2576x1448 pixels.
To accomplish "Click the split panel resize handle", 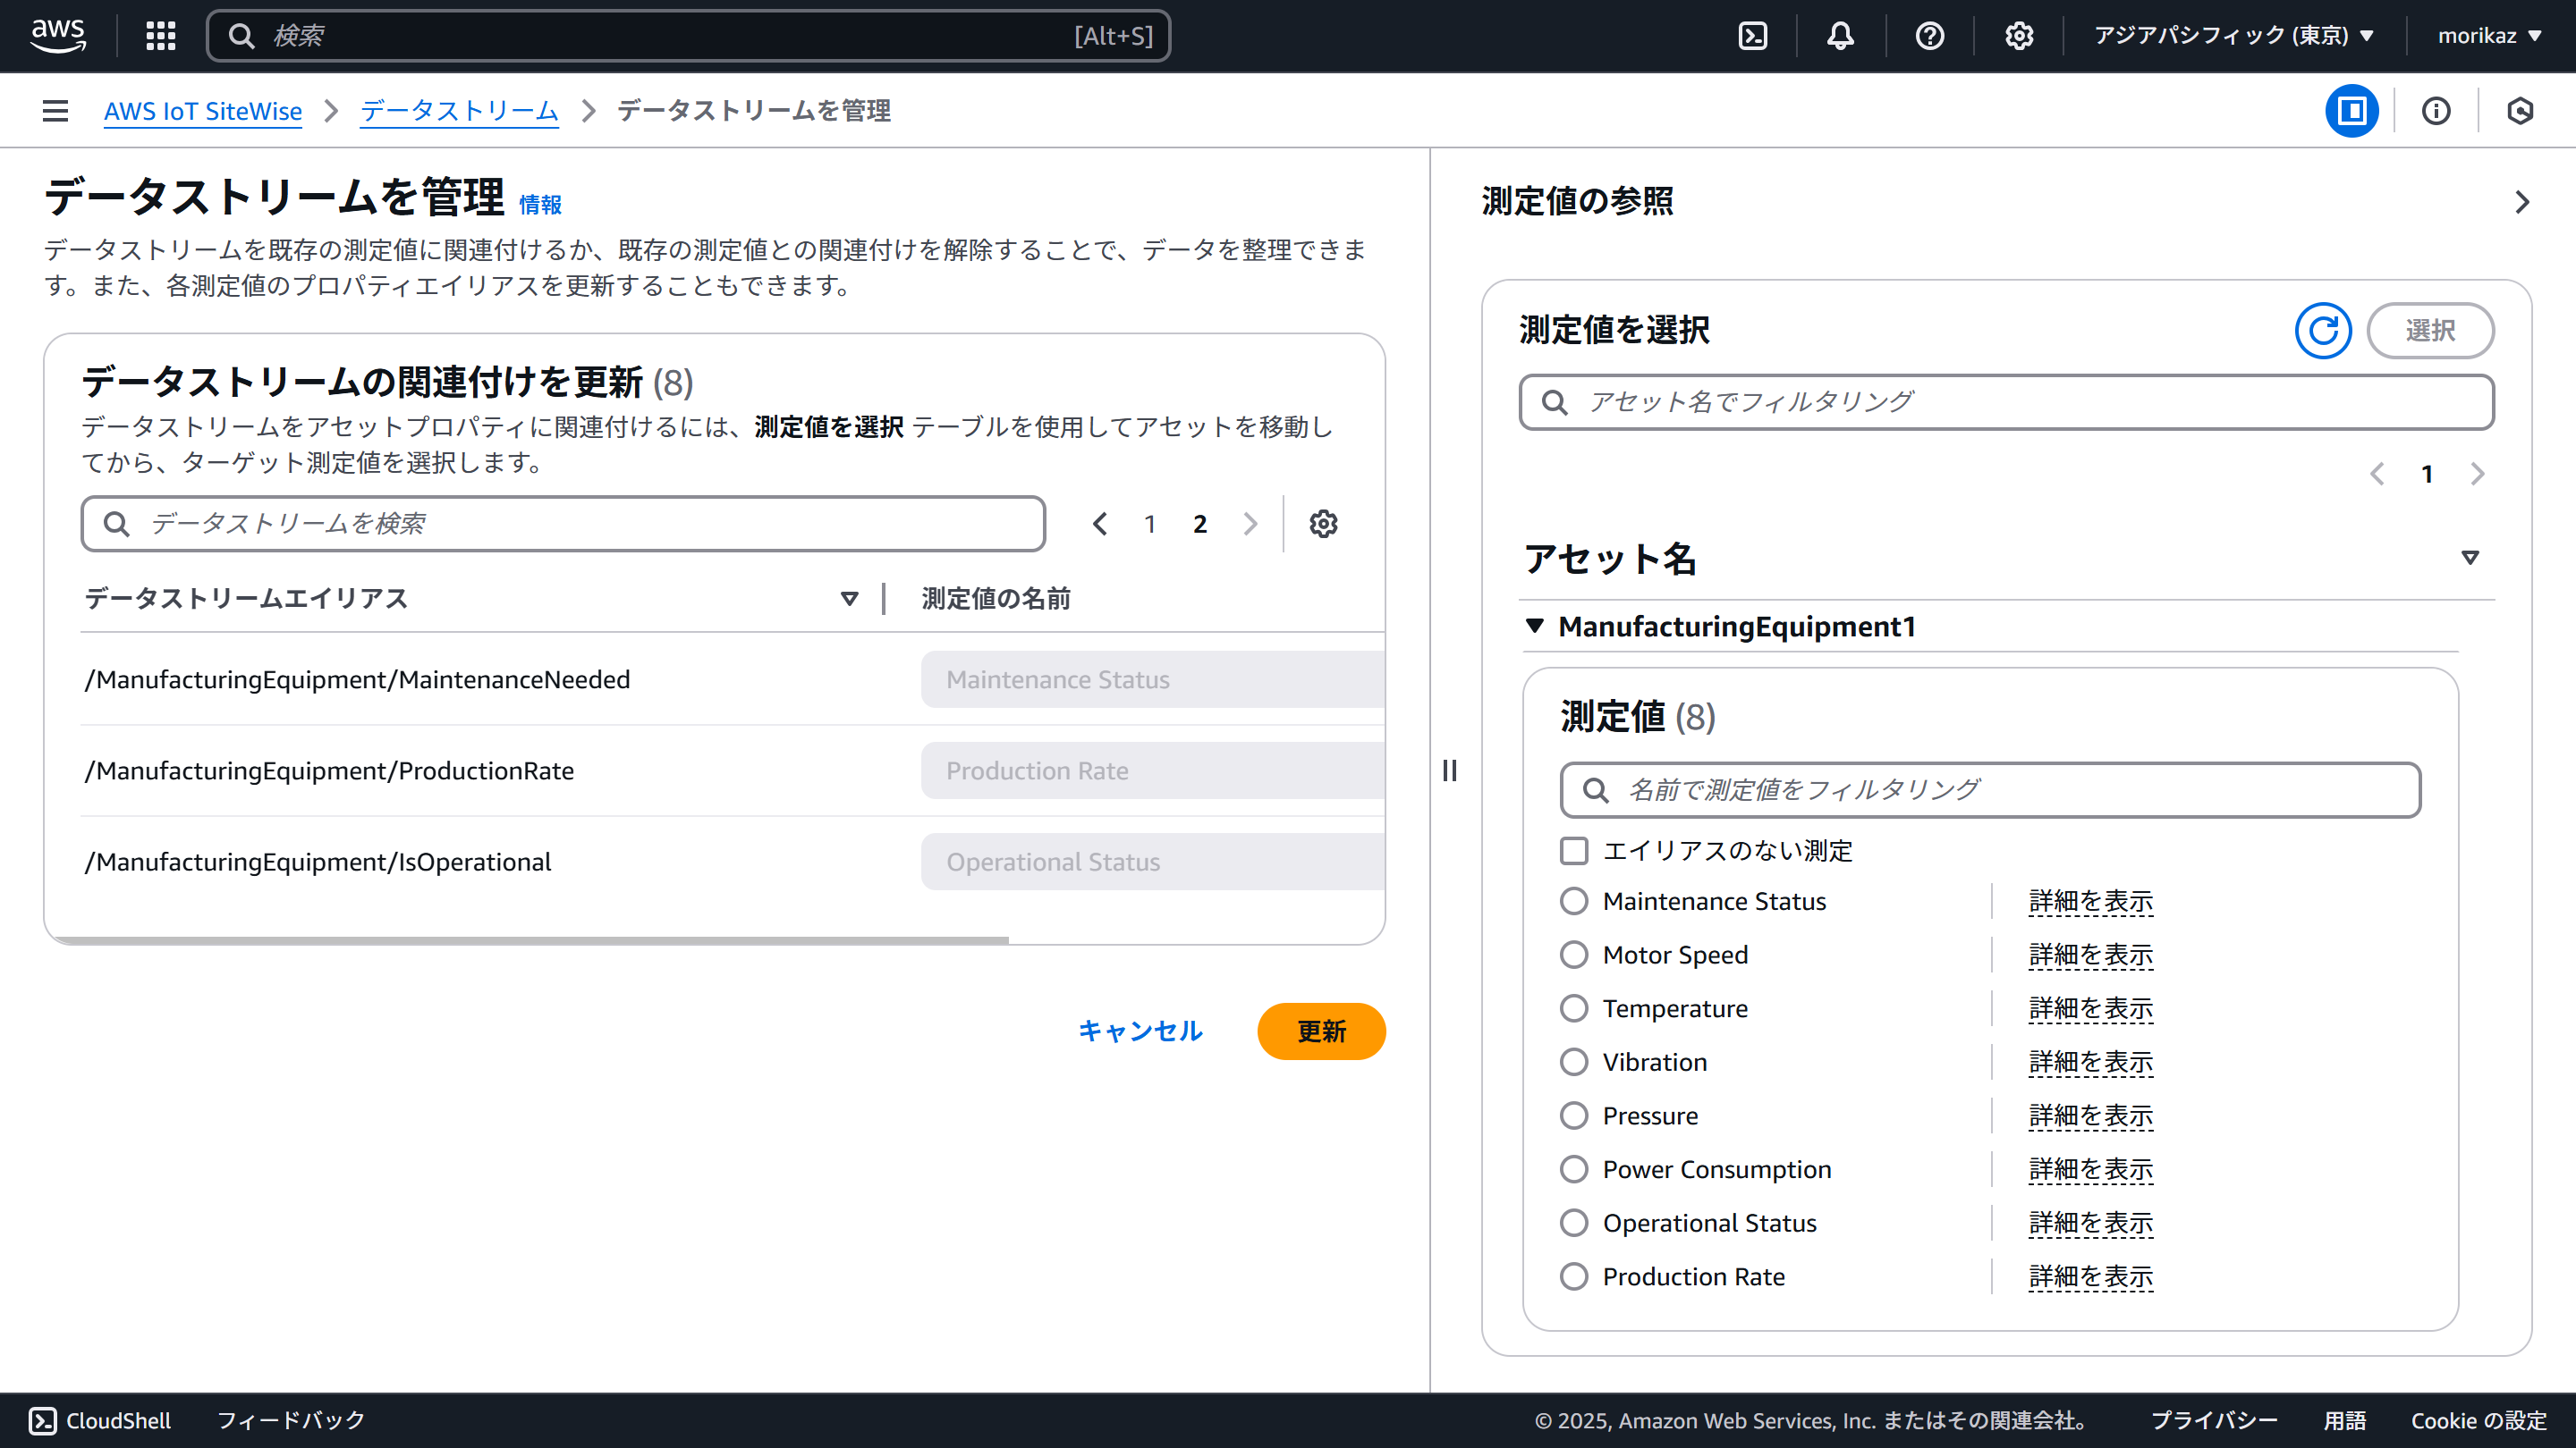I will [x=1450, y=770].
